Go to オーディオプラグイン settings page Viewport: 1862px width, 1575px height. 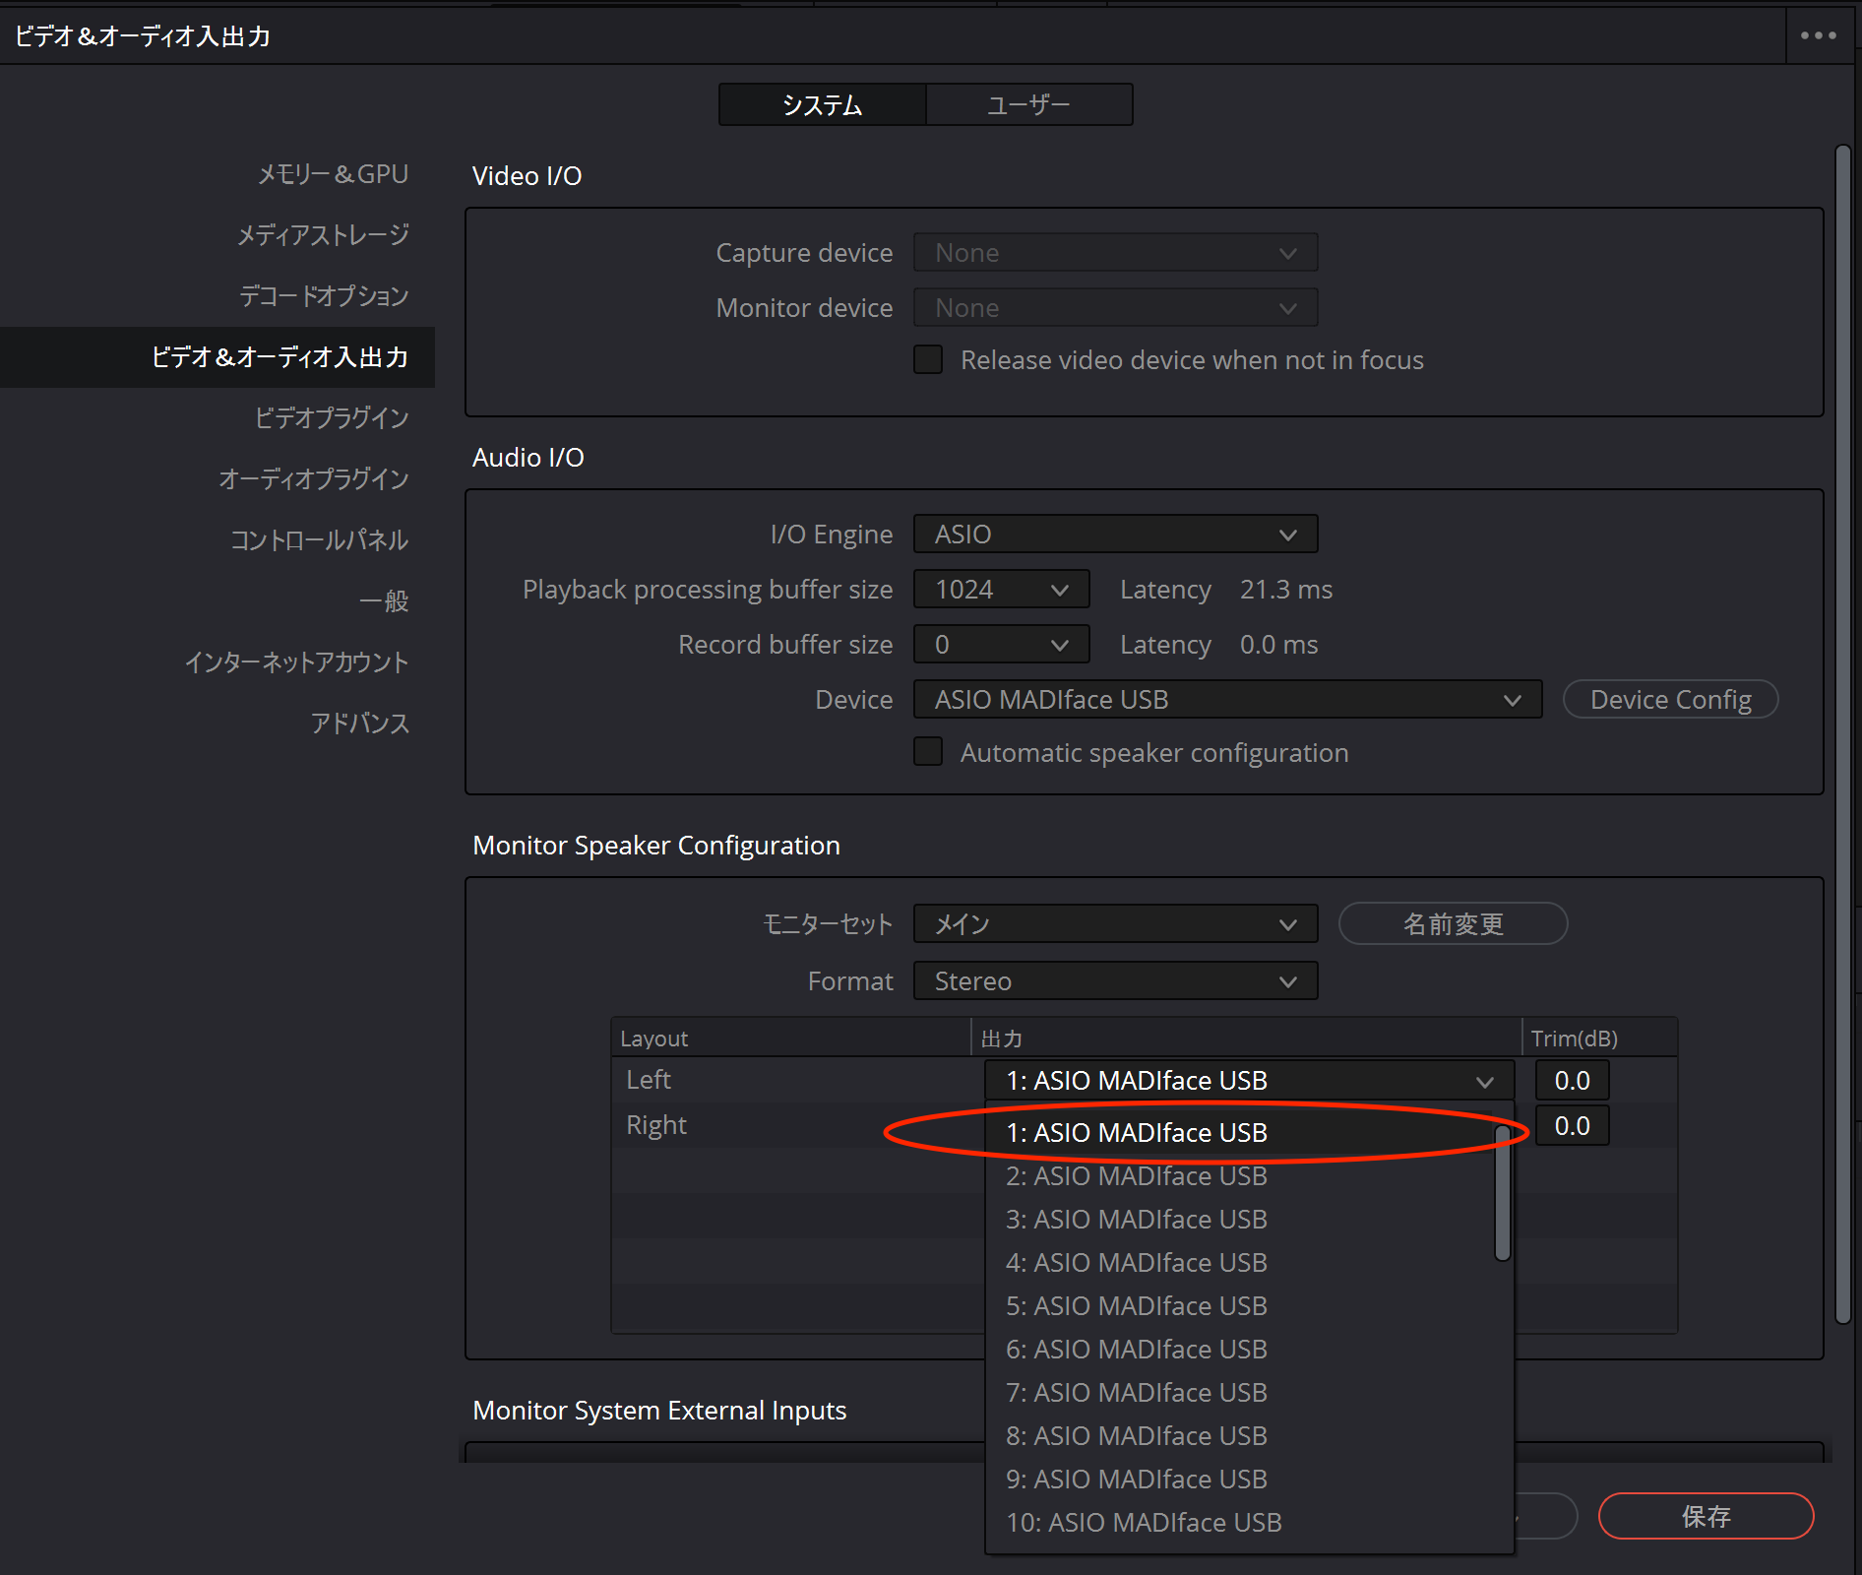tap(313, 478)
